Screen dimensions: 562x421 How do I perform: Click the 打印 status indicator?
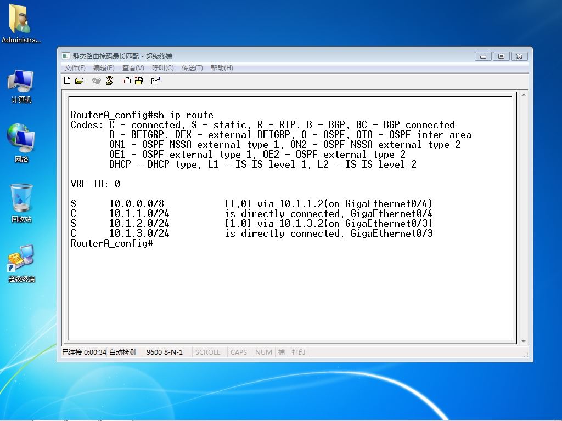[298, 352]
